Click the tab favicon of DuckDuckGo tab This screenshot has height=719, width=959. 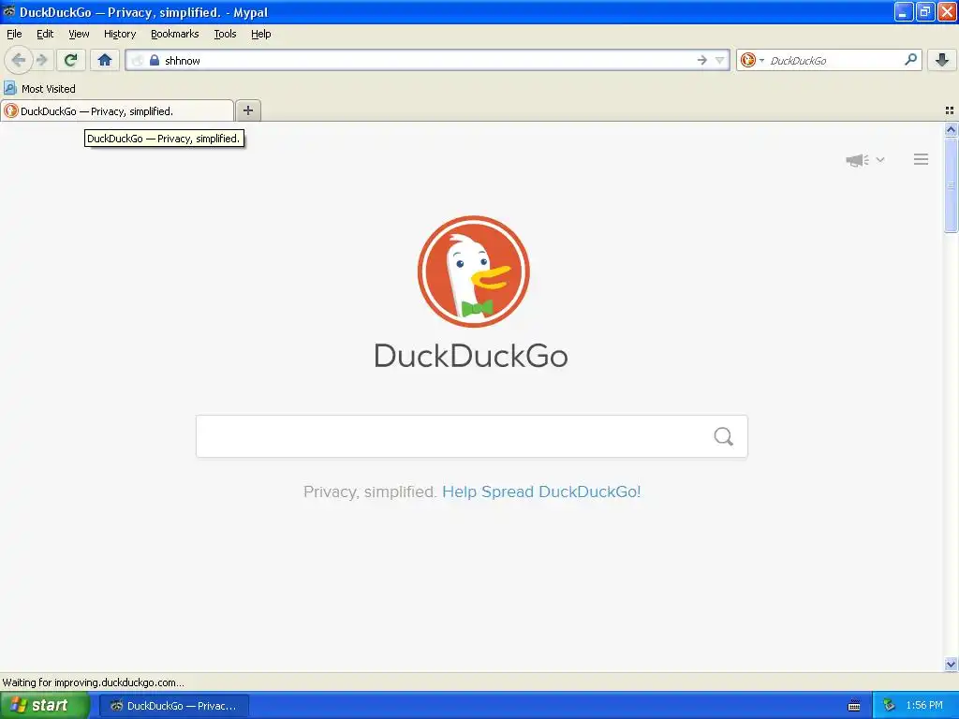[11, 110]
